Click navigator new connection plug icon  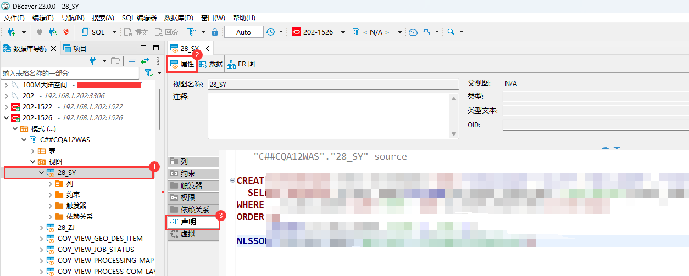pyautogui.click(x=94, y=61)
